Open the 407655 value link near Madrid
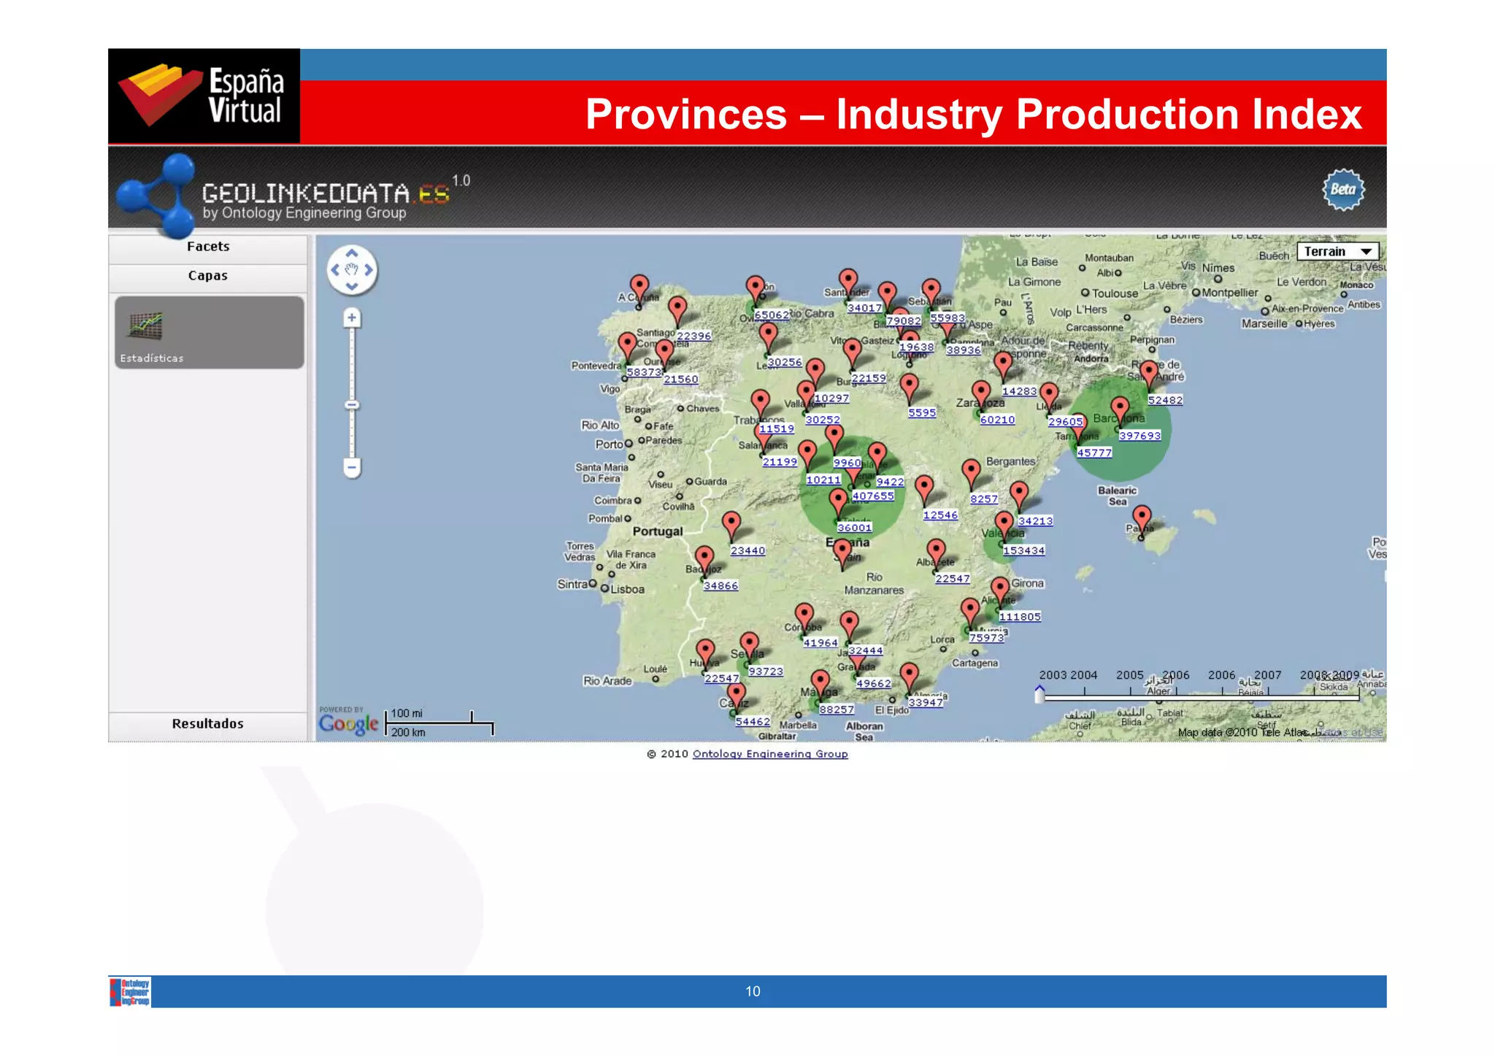 pyautogui.click(x=873, y=496)
